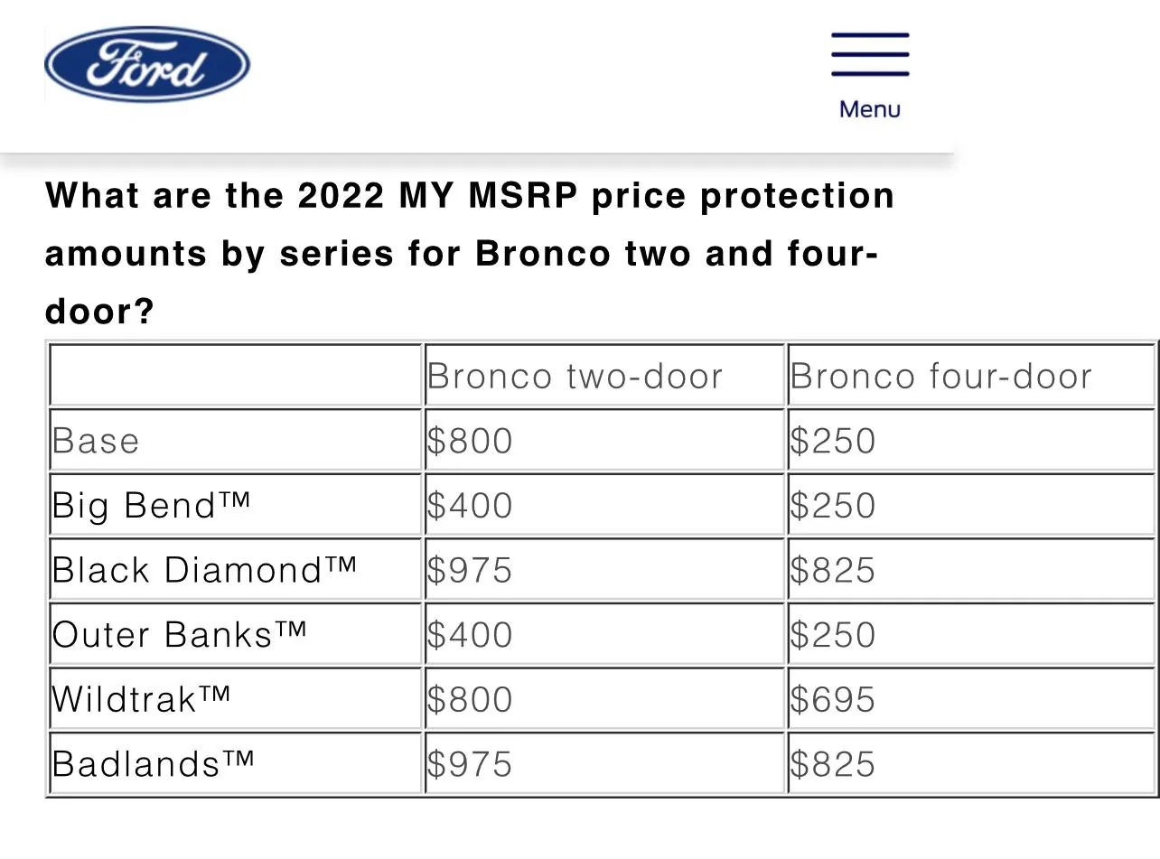Click the Badlands two-door $975 cell

tap(604, 764)
